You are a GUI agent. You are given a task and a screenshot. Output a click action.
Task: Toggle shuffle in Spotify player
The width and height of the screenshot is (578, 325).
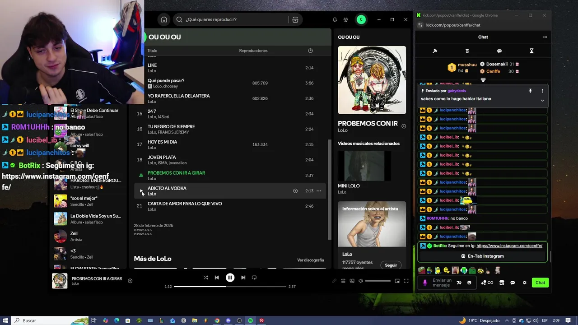pyautogui.click(x=206, y=278)
